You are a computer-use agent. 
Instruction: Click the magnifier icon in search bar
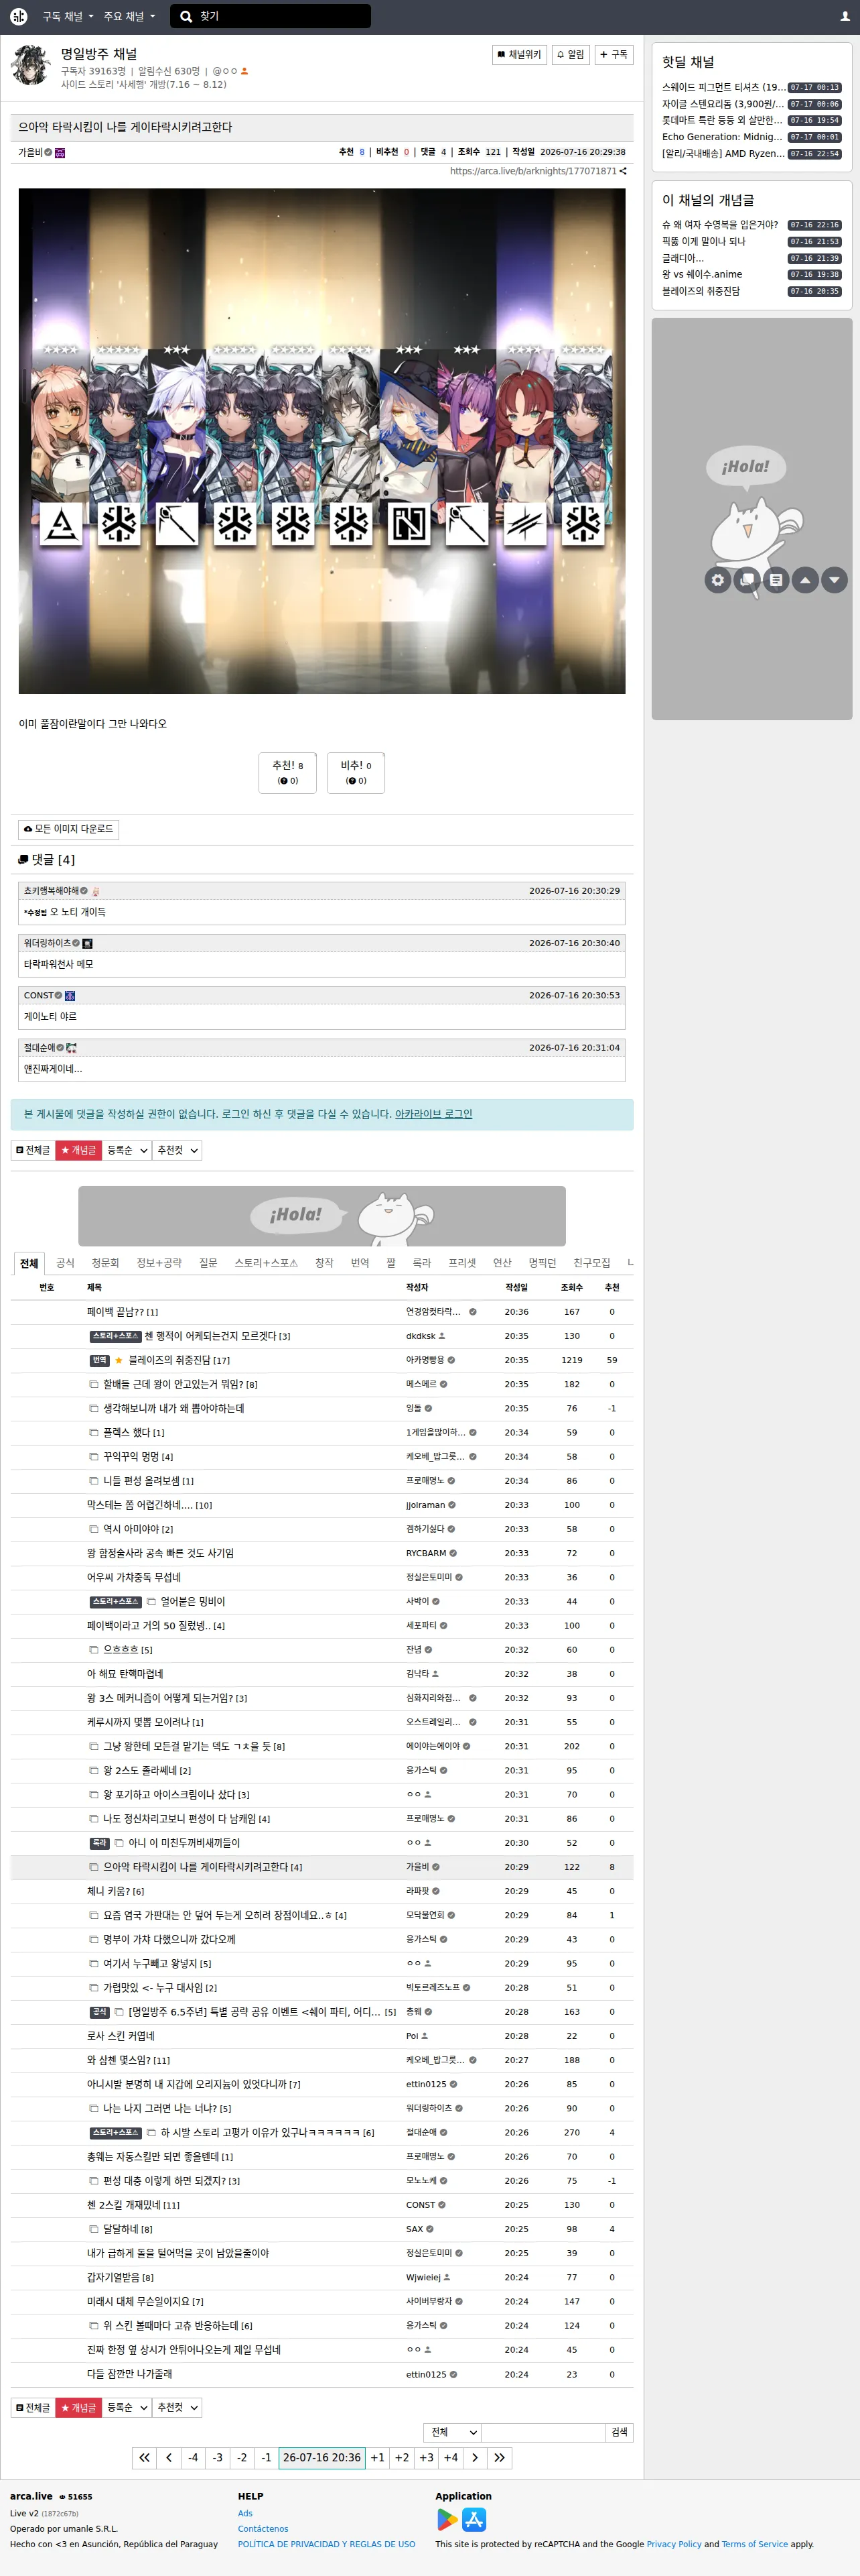(187, 16)
